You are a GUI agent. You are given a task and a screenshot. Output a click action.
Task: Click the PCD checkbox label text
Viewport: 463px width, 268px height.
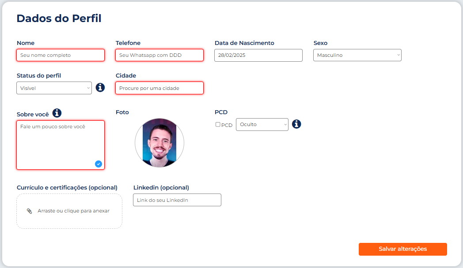point(227,125)
